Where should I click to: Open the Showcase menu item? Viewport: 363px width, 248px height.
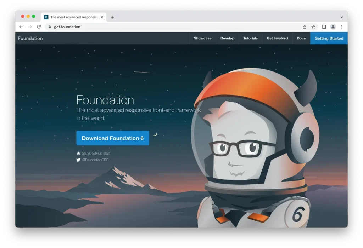pos(202,38)
